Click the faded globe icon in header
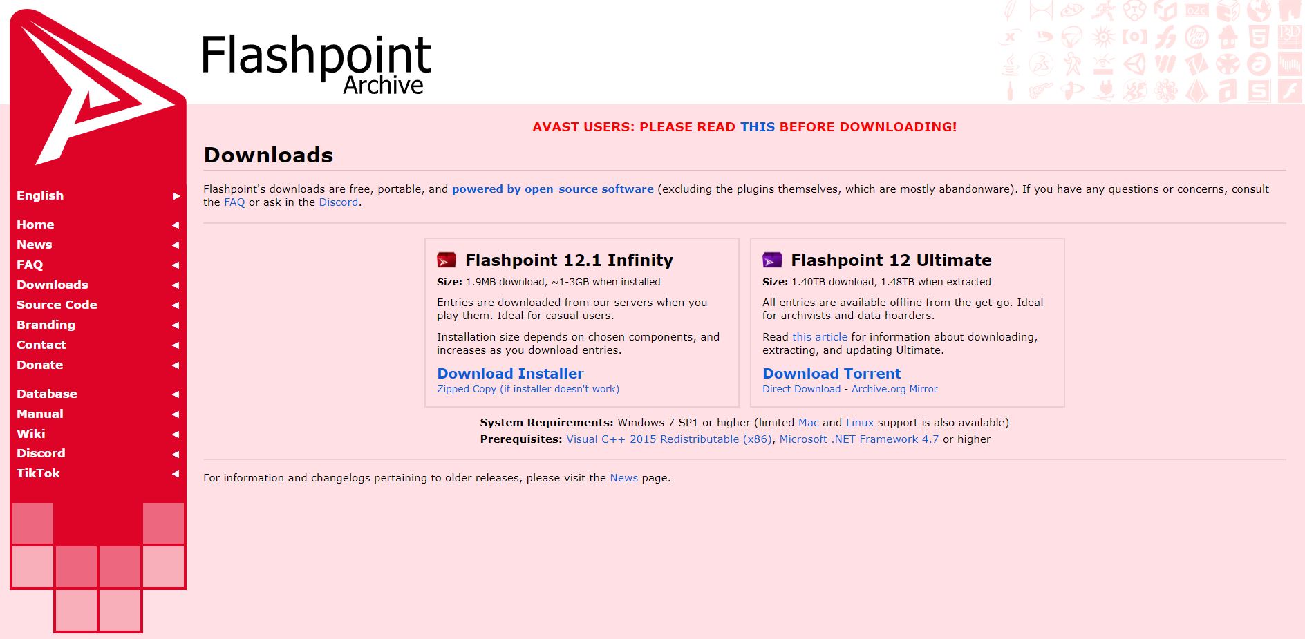 pyautogui.click(x=1259, y=10)
